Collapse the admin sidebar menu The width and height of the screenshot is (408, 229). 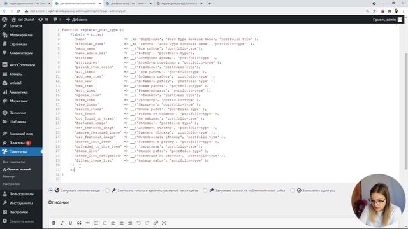click(21, 221)
